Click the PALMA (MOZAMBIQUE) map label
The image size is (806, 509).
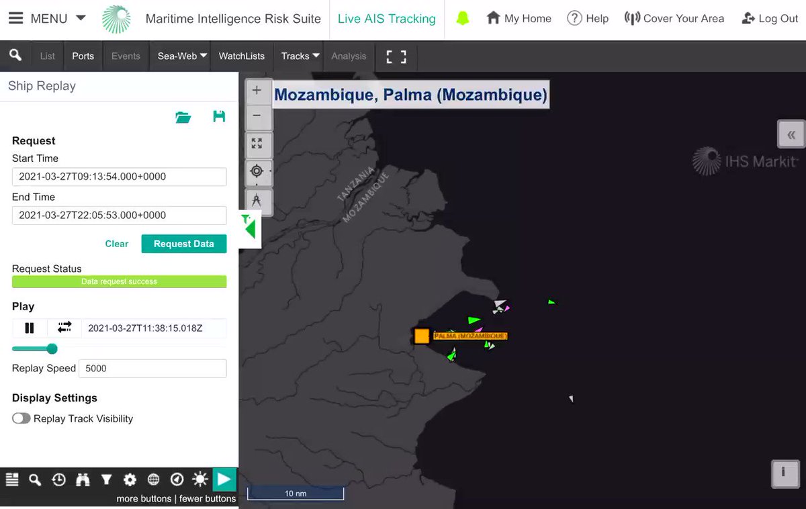click(470, 336)
